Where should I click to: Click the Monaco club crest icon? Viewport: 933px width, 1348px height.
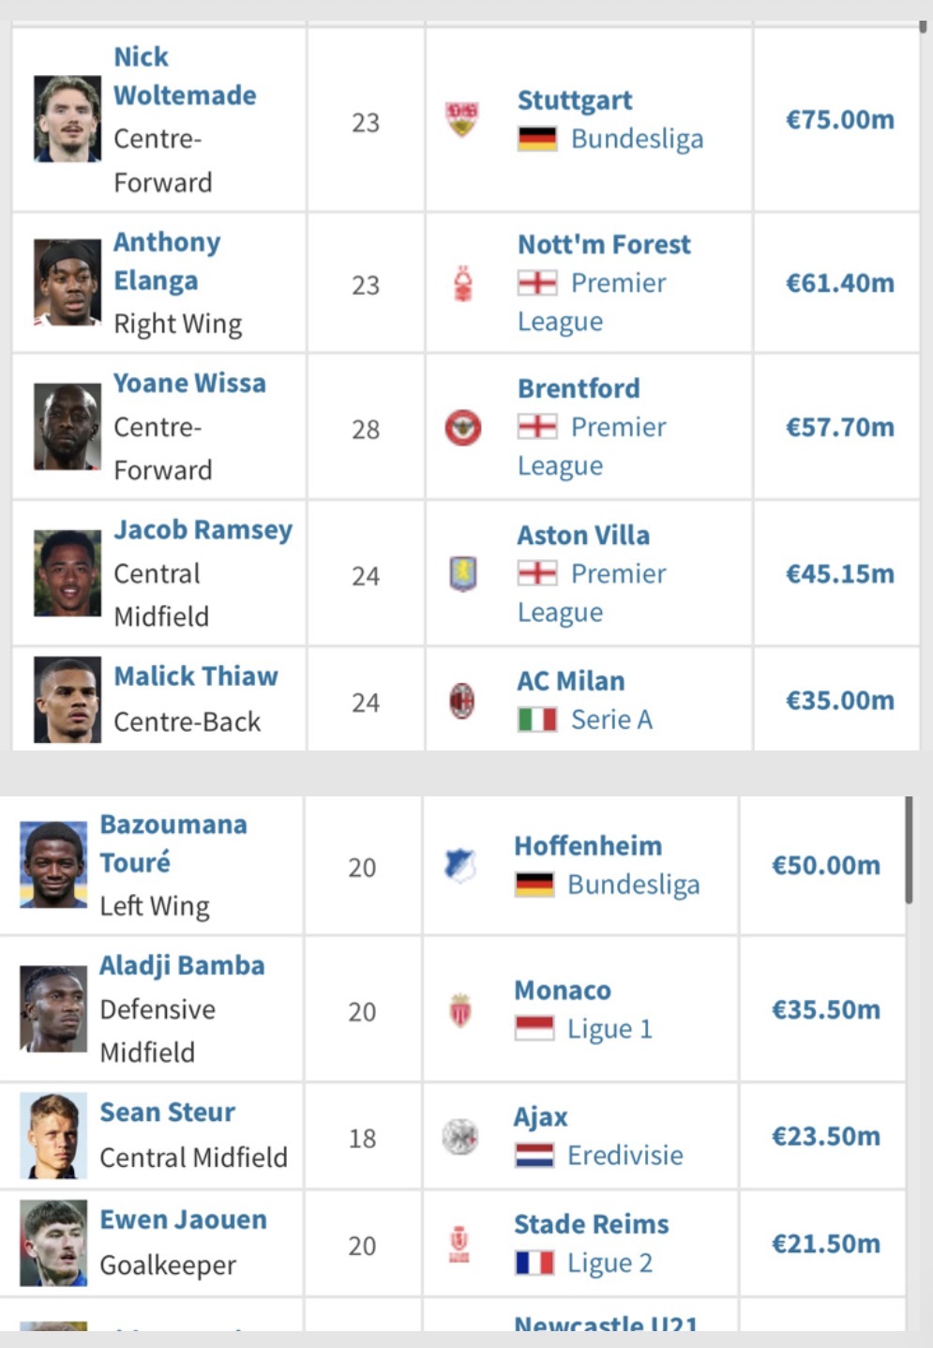459,1010
